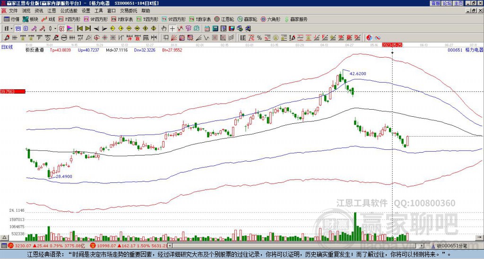Expand the candlestick style dropdown arrow
Screen dimensions: 484x259
coord(55,29)
